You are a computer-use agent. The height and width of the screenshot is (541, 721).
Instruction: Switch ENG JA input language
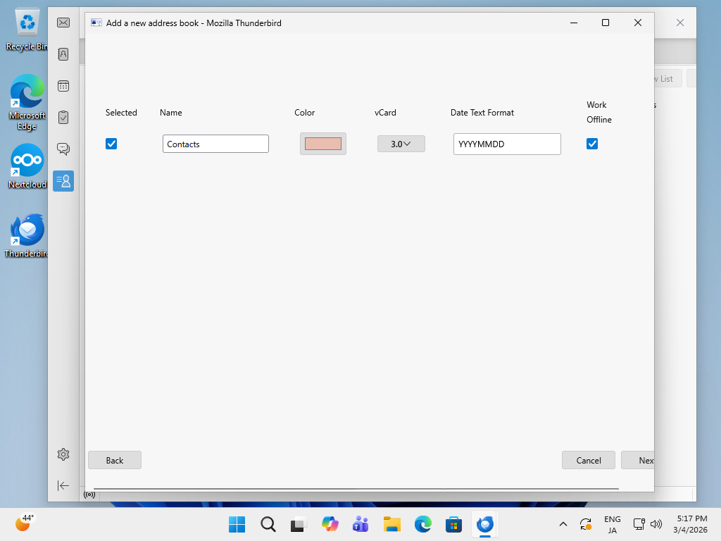(612, 524)
